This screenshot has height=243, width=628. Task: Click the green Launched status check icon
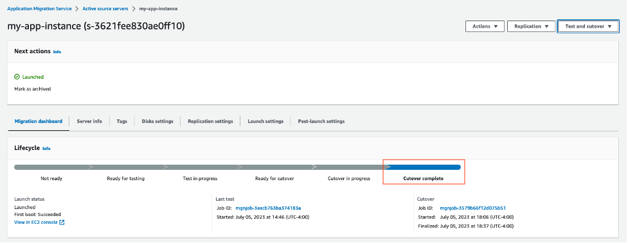17,77
